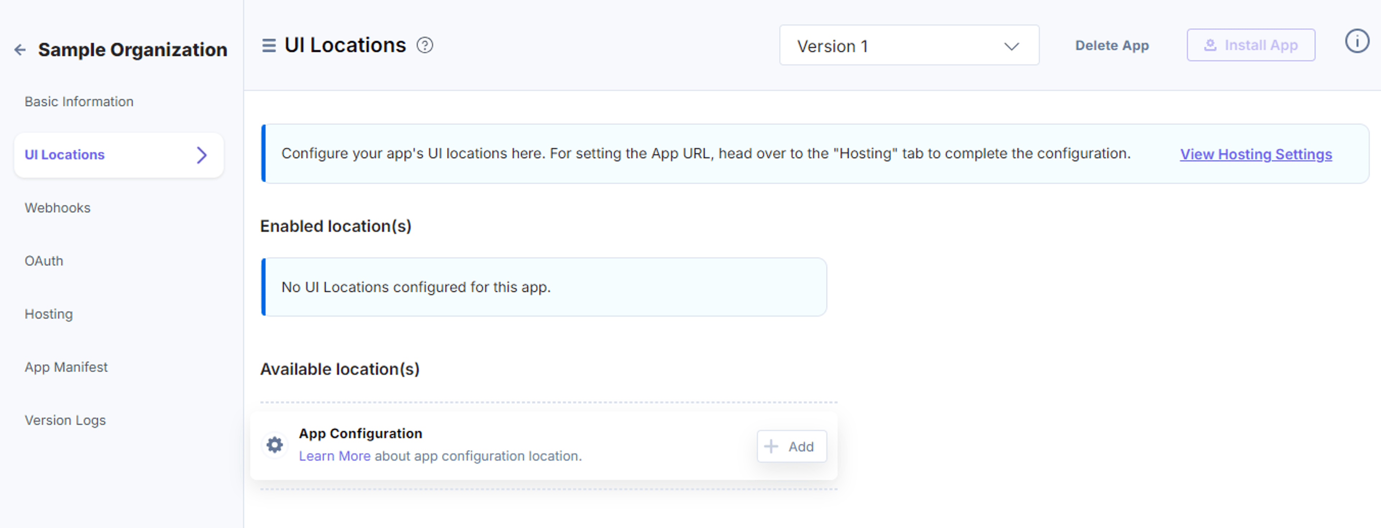Click the App Configuration gear icon
Viewport: 1381px width, 528px height.
pyautogui.click(x=275, y=445)
